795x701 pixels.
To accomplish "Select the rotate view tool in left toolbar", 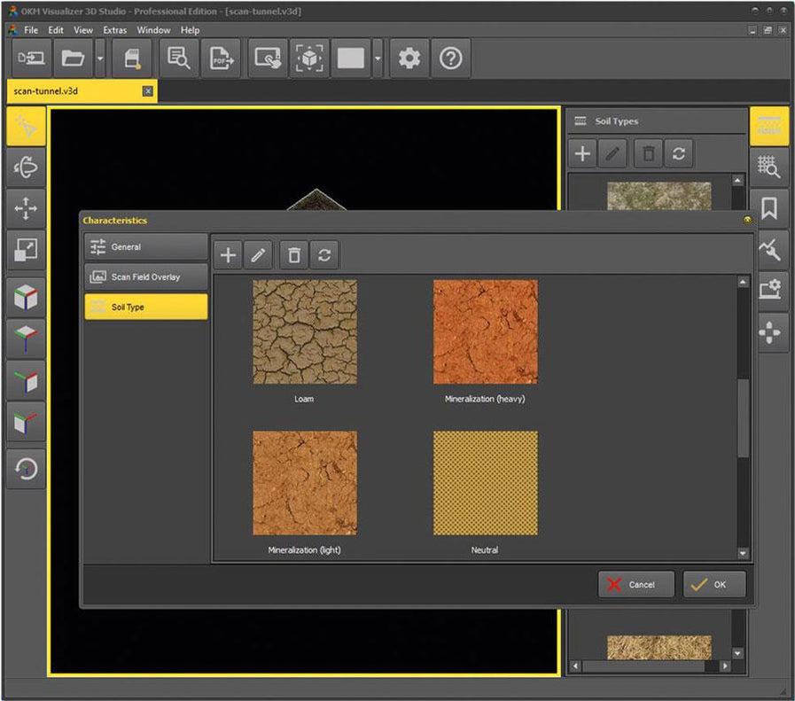I will click(25, 167).
